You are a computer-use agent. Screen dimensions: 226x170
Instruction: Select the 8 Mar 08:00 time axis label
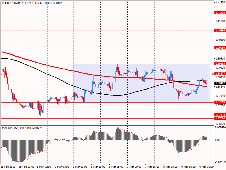(170, 167)
